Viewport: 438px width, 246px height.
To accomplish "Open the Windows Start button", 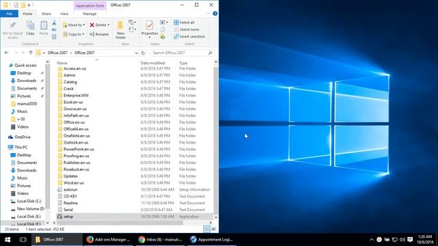I will coord(8,240).
